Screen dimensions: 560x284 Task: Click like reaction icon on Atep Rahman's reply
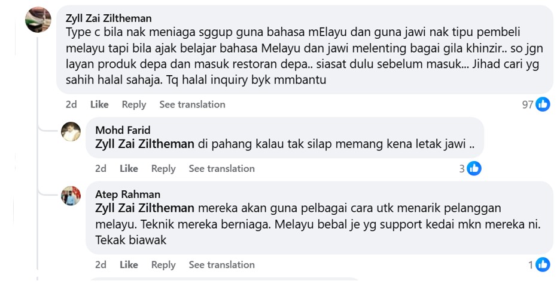543,265
